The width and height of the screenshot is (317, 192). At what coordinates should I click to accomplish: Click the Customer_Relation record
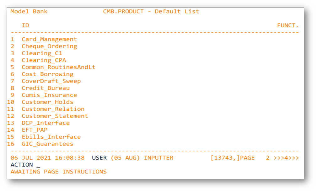(53, 109)
